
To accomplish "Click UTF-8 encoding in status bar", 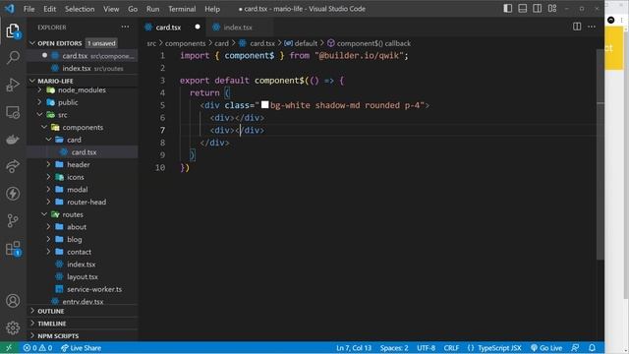I will (426, 348).
